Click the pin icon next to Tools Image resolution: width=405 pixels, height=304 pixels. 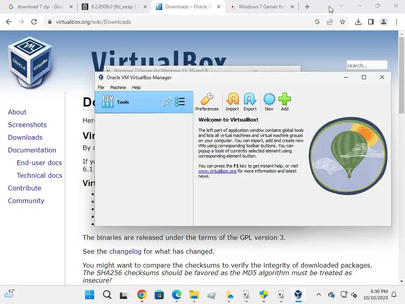pyautogui.click(x=167, y=102)
